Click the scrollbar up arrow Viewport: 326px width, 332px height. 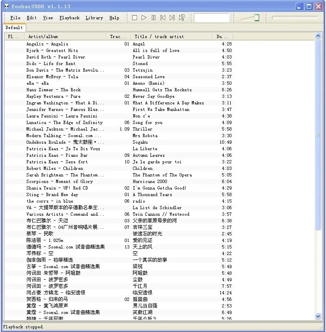pyautogui.click(x=318, y=36)
